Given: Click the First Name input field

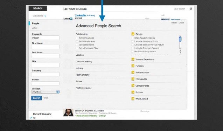Looking at the screenshot, I should [x=45, y=47].
